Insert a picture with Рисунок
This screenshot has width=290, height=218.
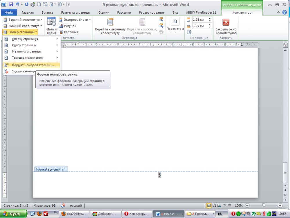click(68, 26)
